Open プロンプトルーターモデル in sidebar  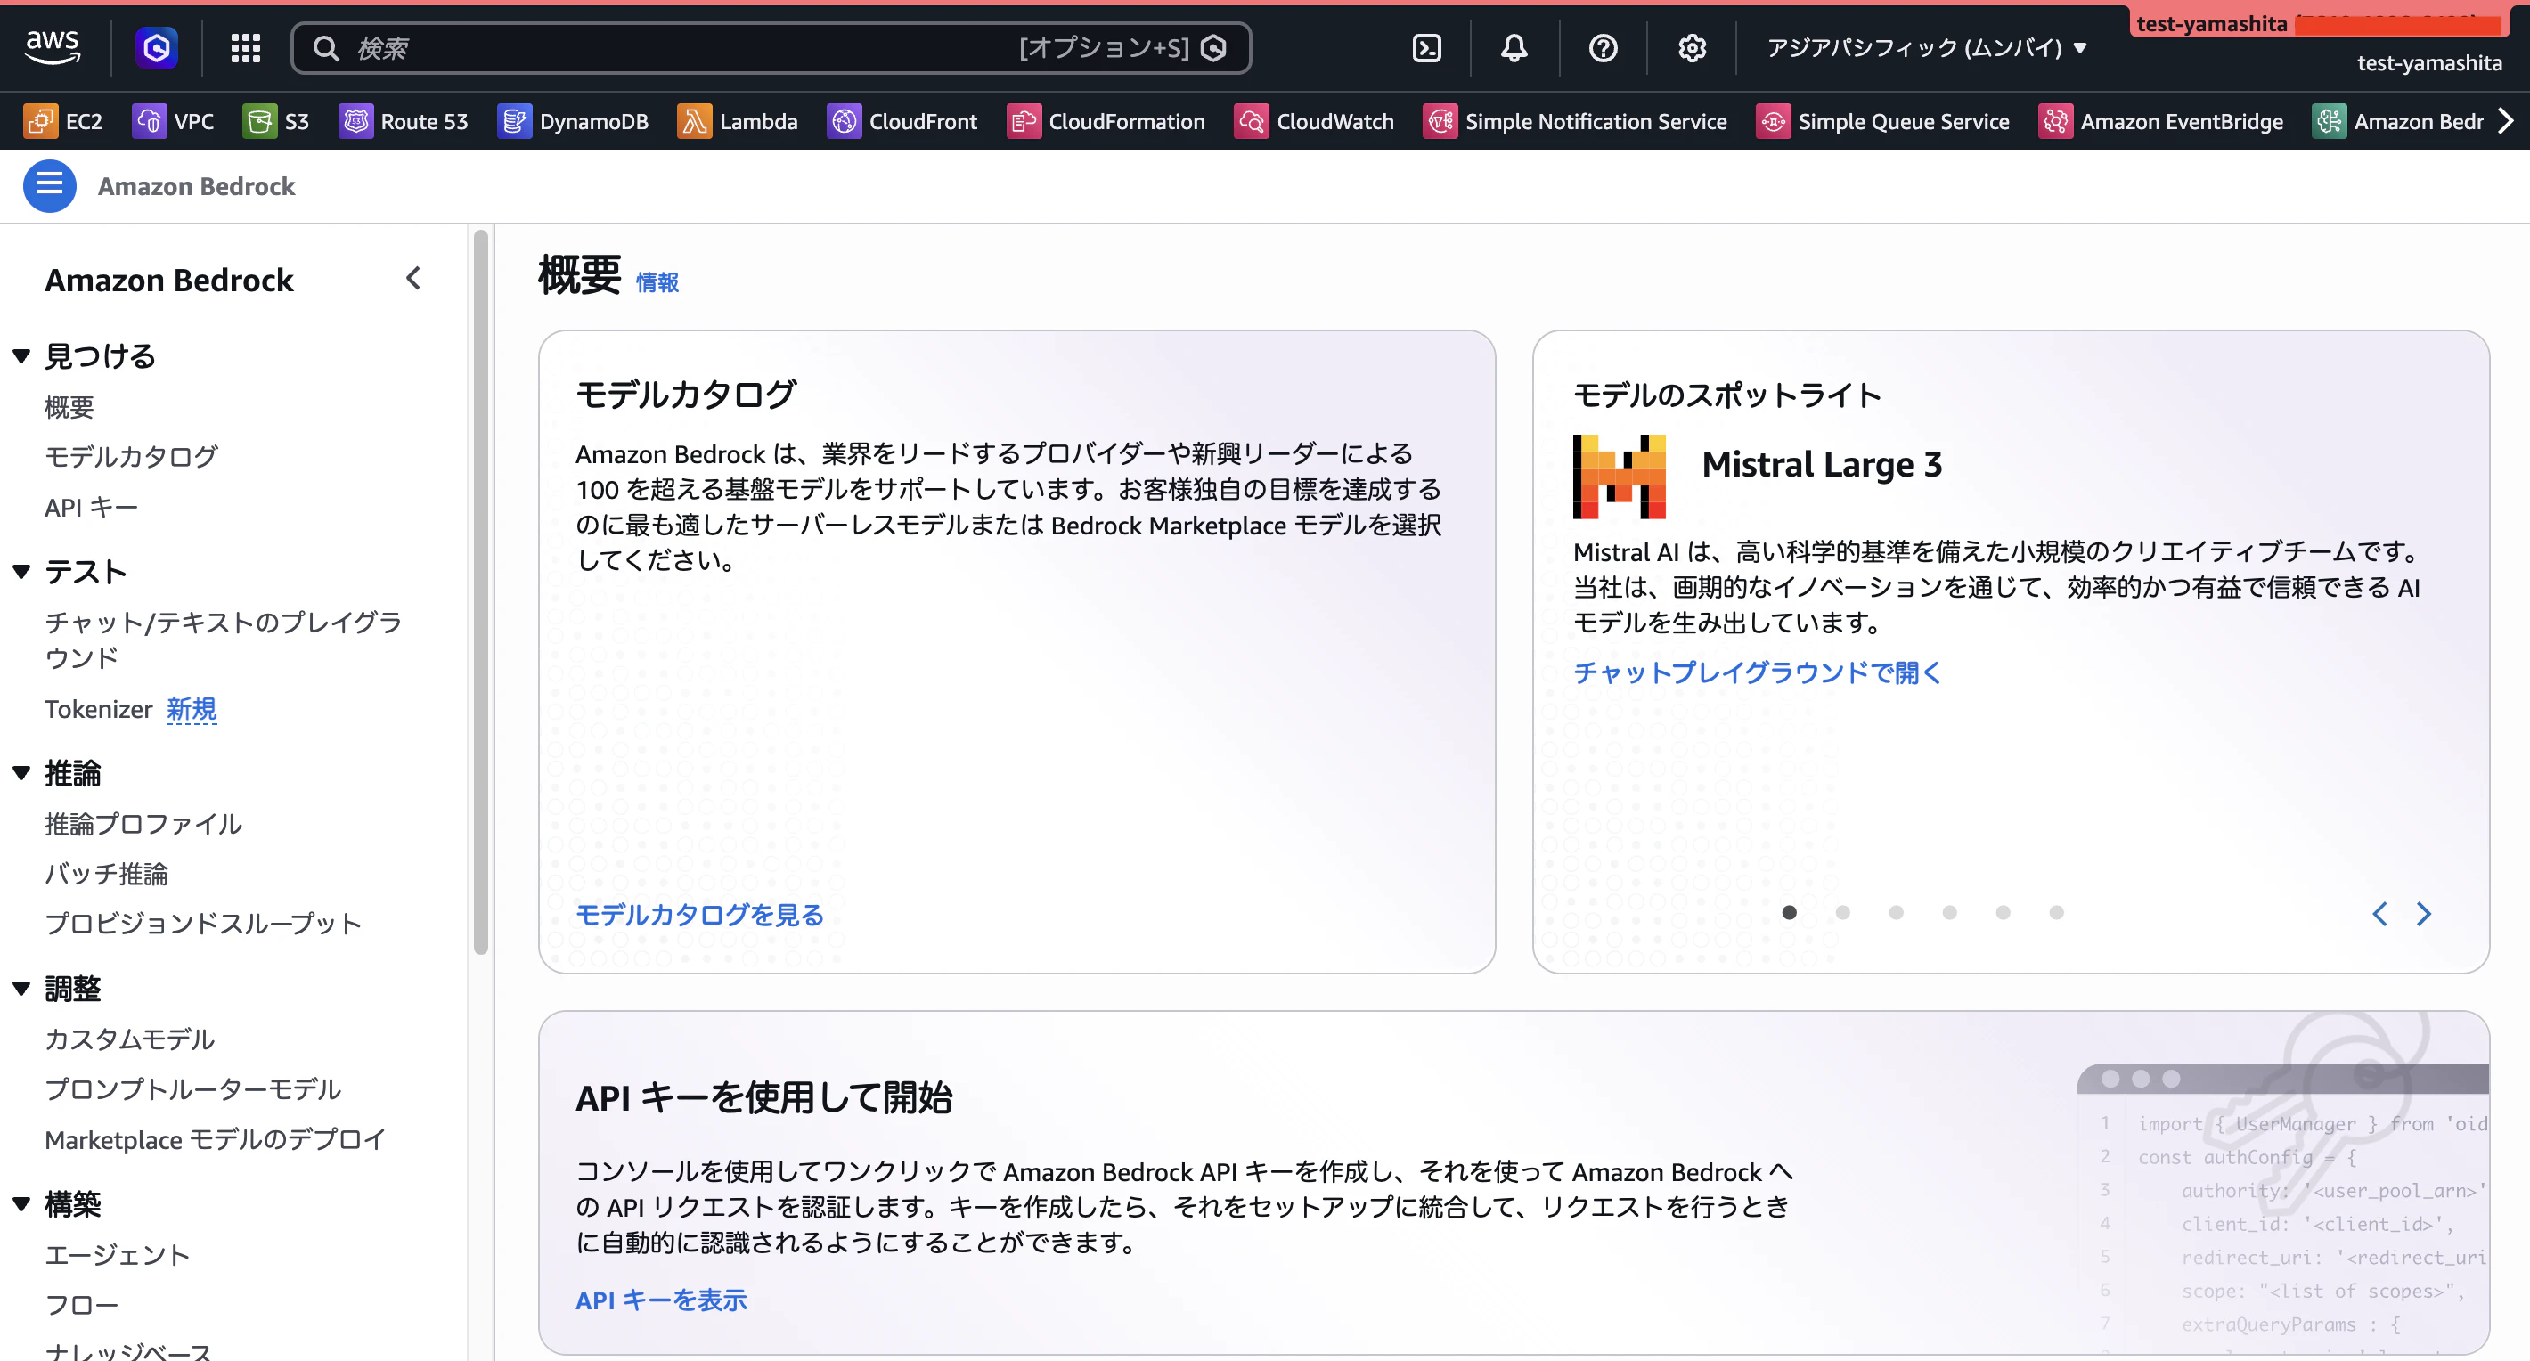(x=192, y=1089)
